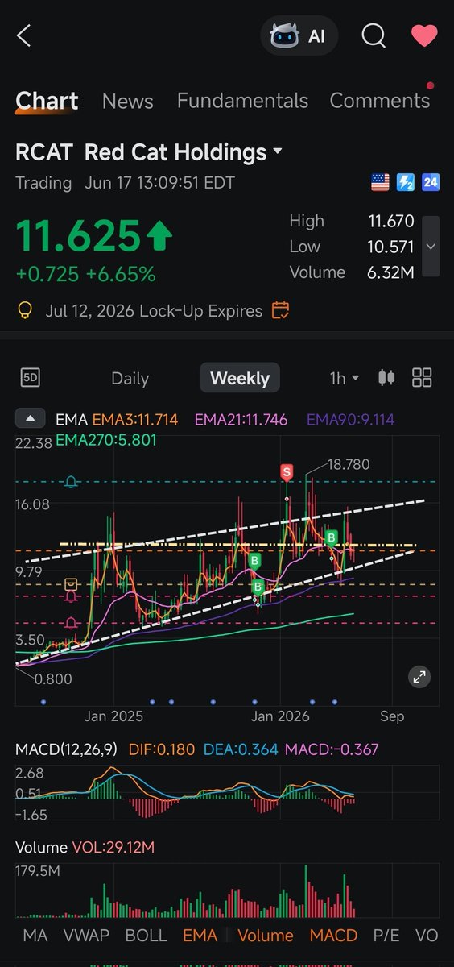The height and width of the screenshot is (967, 454).
Task: Toggle the VO indicator
Action: 427,935
